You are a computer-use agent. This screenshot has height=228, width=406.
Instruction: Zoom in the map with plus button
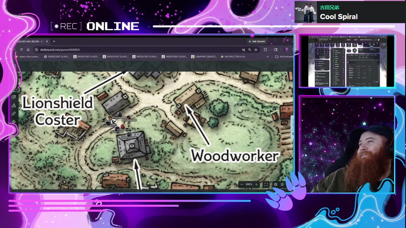tap(257, 184)
